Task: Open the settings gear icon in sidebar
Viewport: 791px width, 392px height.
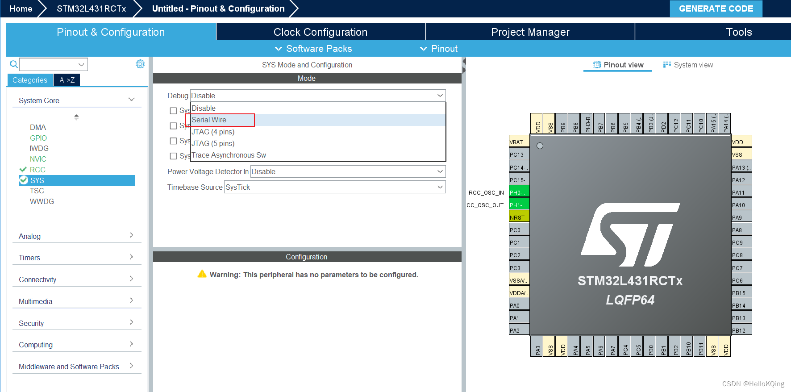Action: pos(140,64)
